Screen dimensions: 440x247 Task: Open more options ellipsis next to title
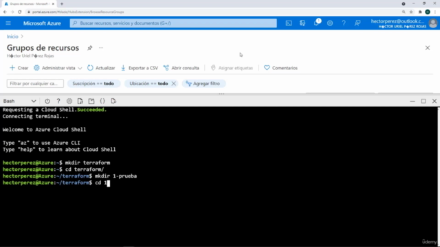pyautogui.click(x=101, y=48)
